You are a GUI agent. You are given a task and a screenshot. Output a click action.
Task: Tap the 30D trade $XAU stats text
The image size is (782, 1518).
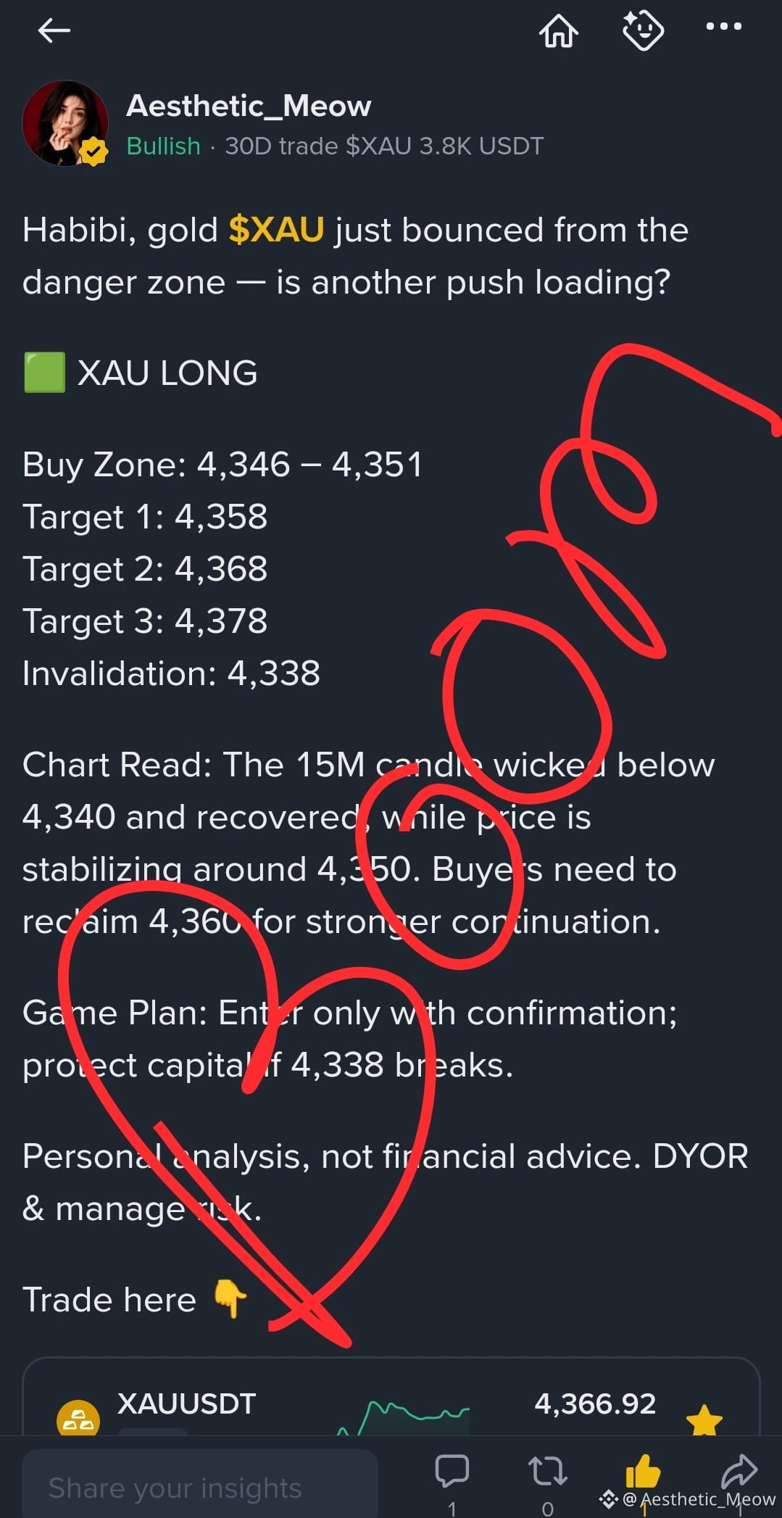pyautogui.click(x=384, y=146)
